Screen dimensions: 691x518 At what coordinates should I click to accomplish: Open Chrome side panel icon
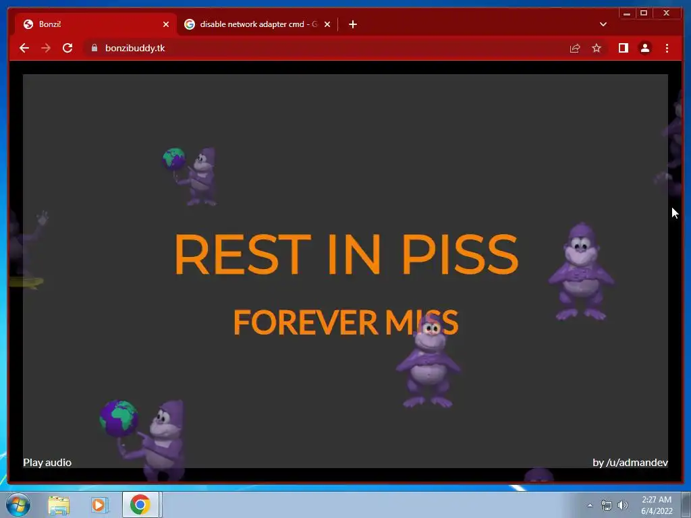tap(623, 48)
